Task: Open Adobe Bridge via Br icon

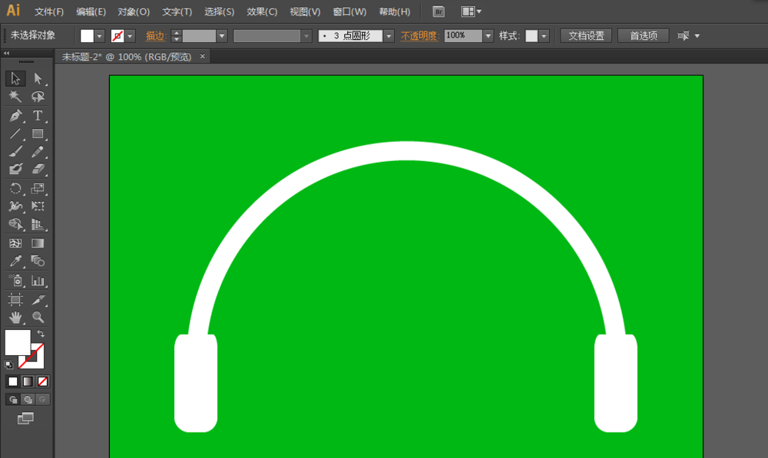Action: click(x=439, y=12)
